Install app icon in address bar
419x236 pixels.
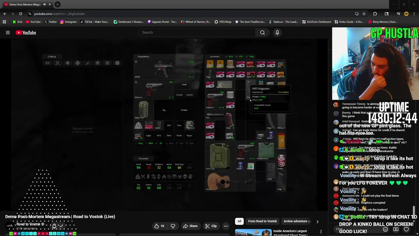coord(357,14)
